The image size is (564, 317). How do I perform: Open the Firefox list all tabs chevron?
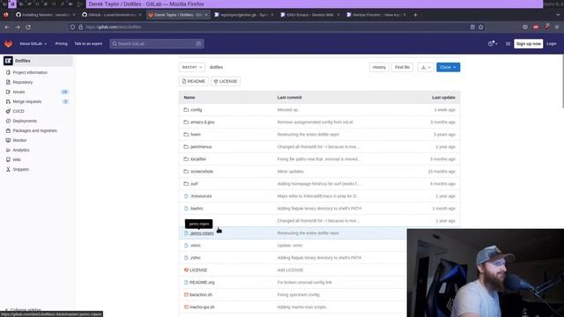click(x=558, y=15)
